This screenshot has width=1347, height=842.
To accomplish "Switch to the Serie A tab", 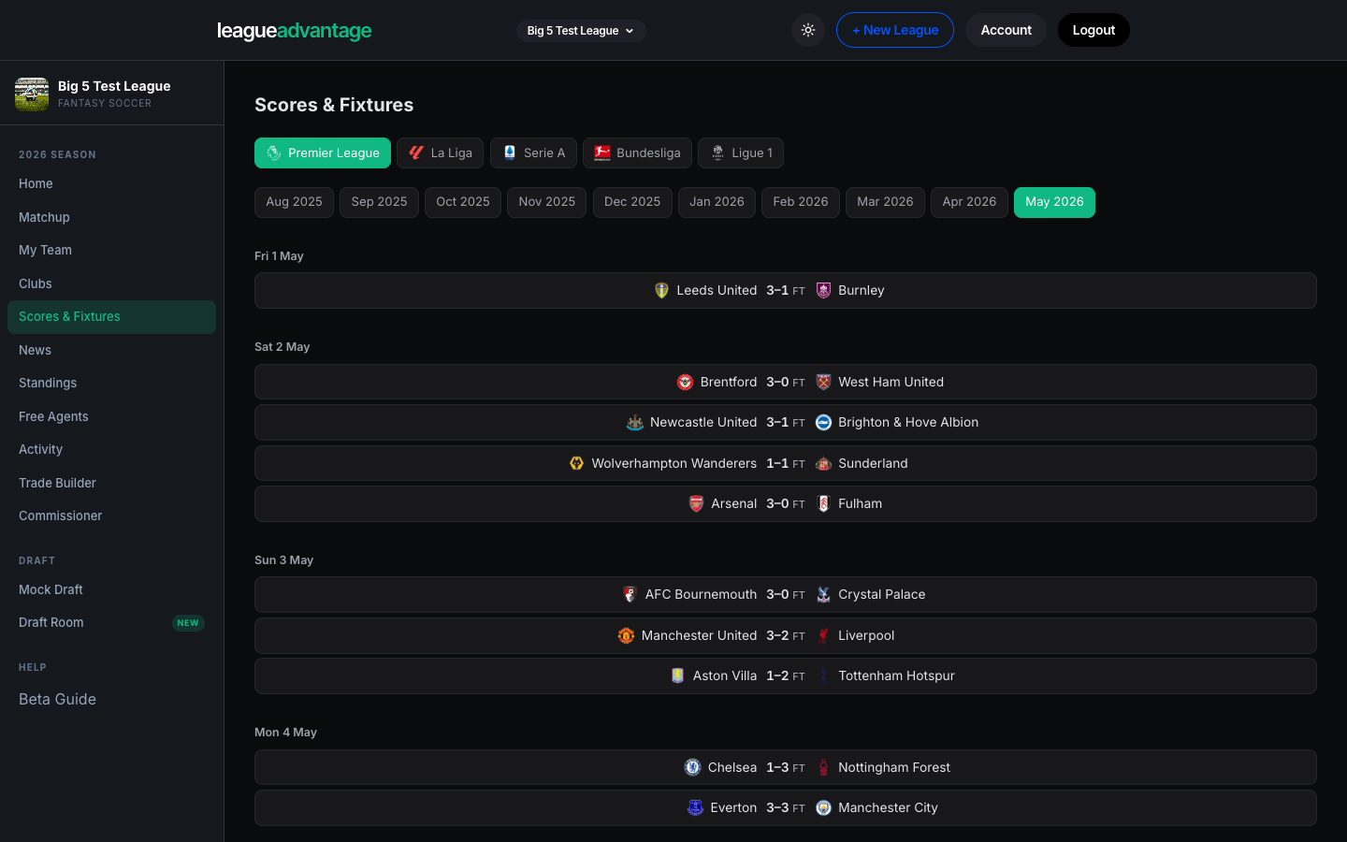I will point(533,152).
